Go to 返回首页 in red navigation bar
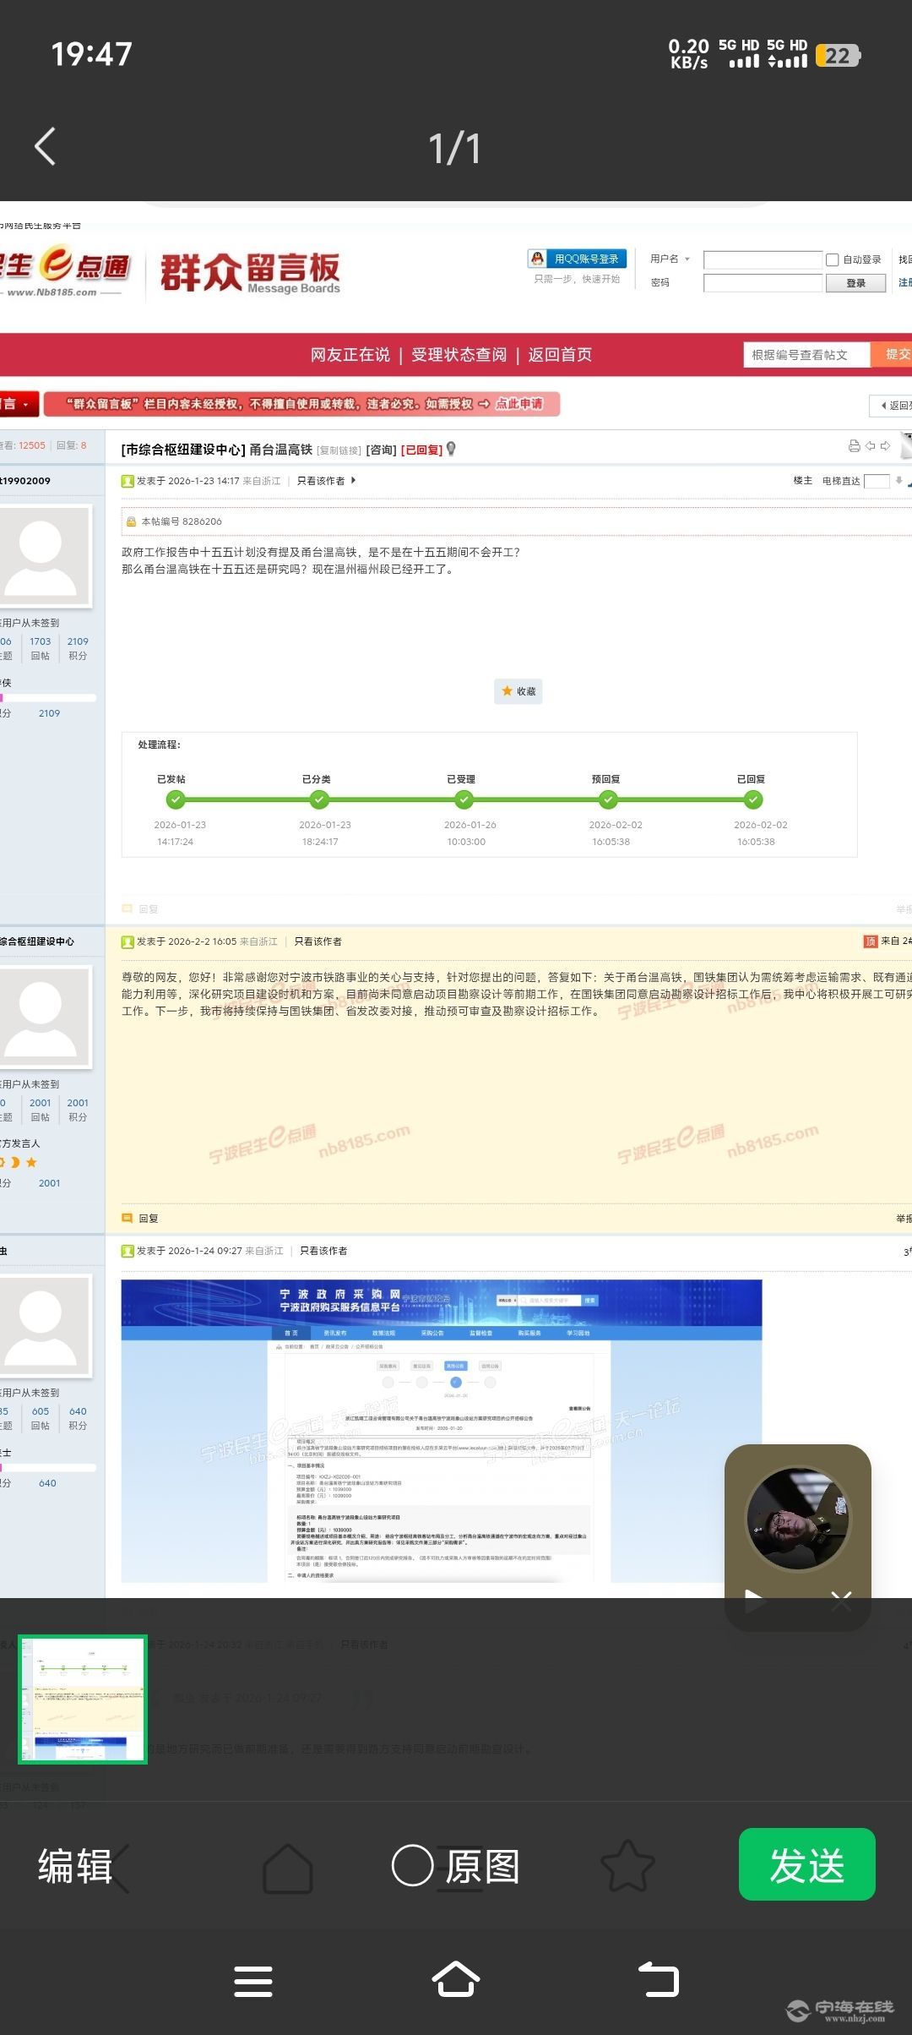This screenshot has width=912, height=2035. [560, 355]
